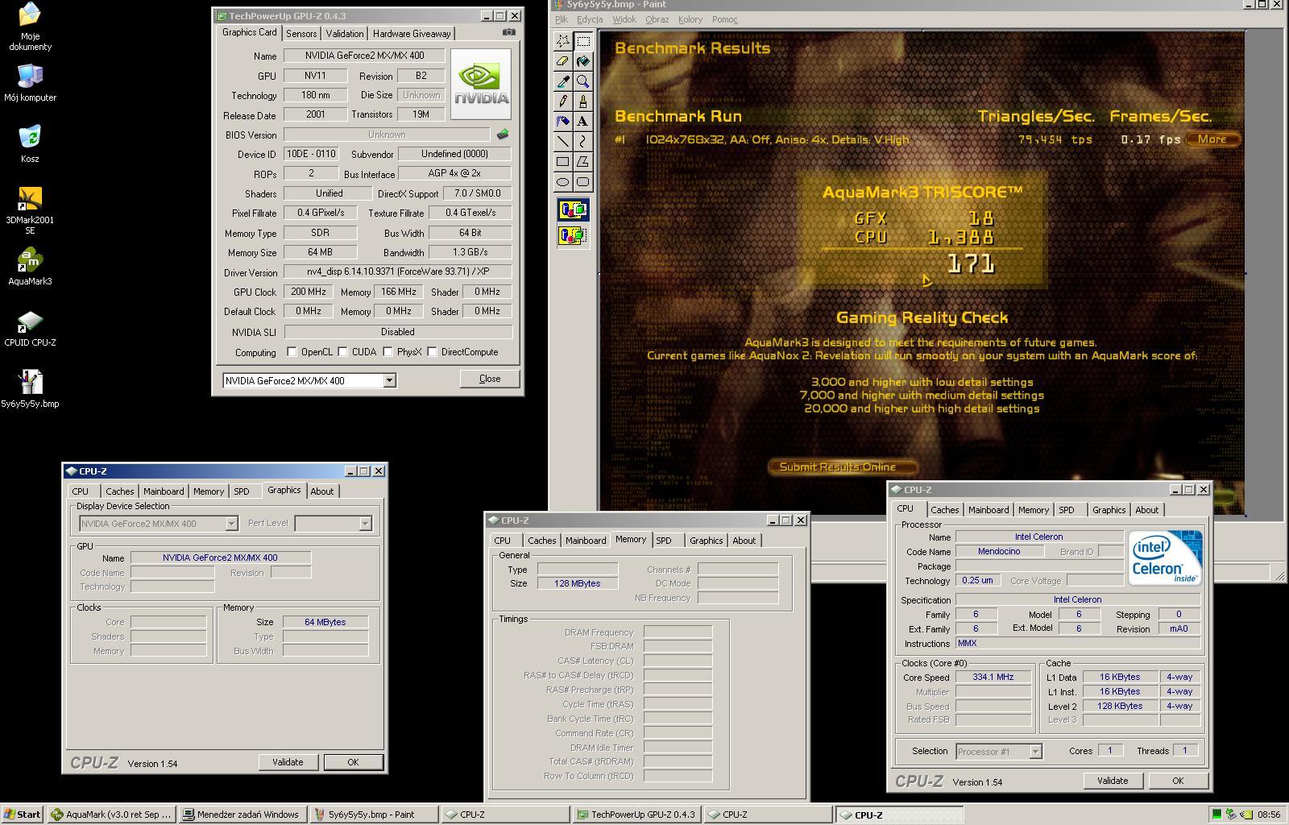The image size is (1289, 825).
Task: Open the Caches tab in CPU-Z processor window
Action: 945,510
